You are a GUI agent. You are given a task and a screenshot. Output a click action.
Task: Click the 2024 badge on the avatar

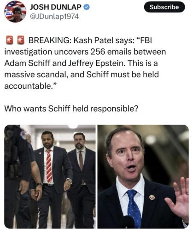click(x=8, y=14)
